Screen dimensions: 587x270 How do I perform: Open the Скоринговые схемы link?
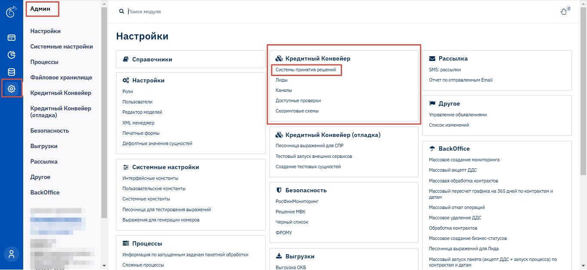click(x=297, y=111)
